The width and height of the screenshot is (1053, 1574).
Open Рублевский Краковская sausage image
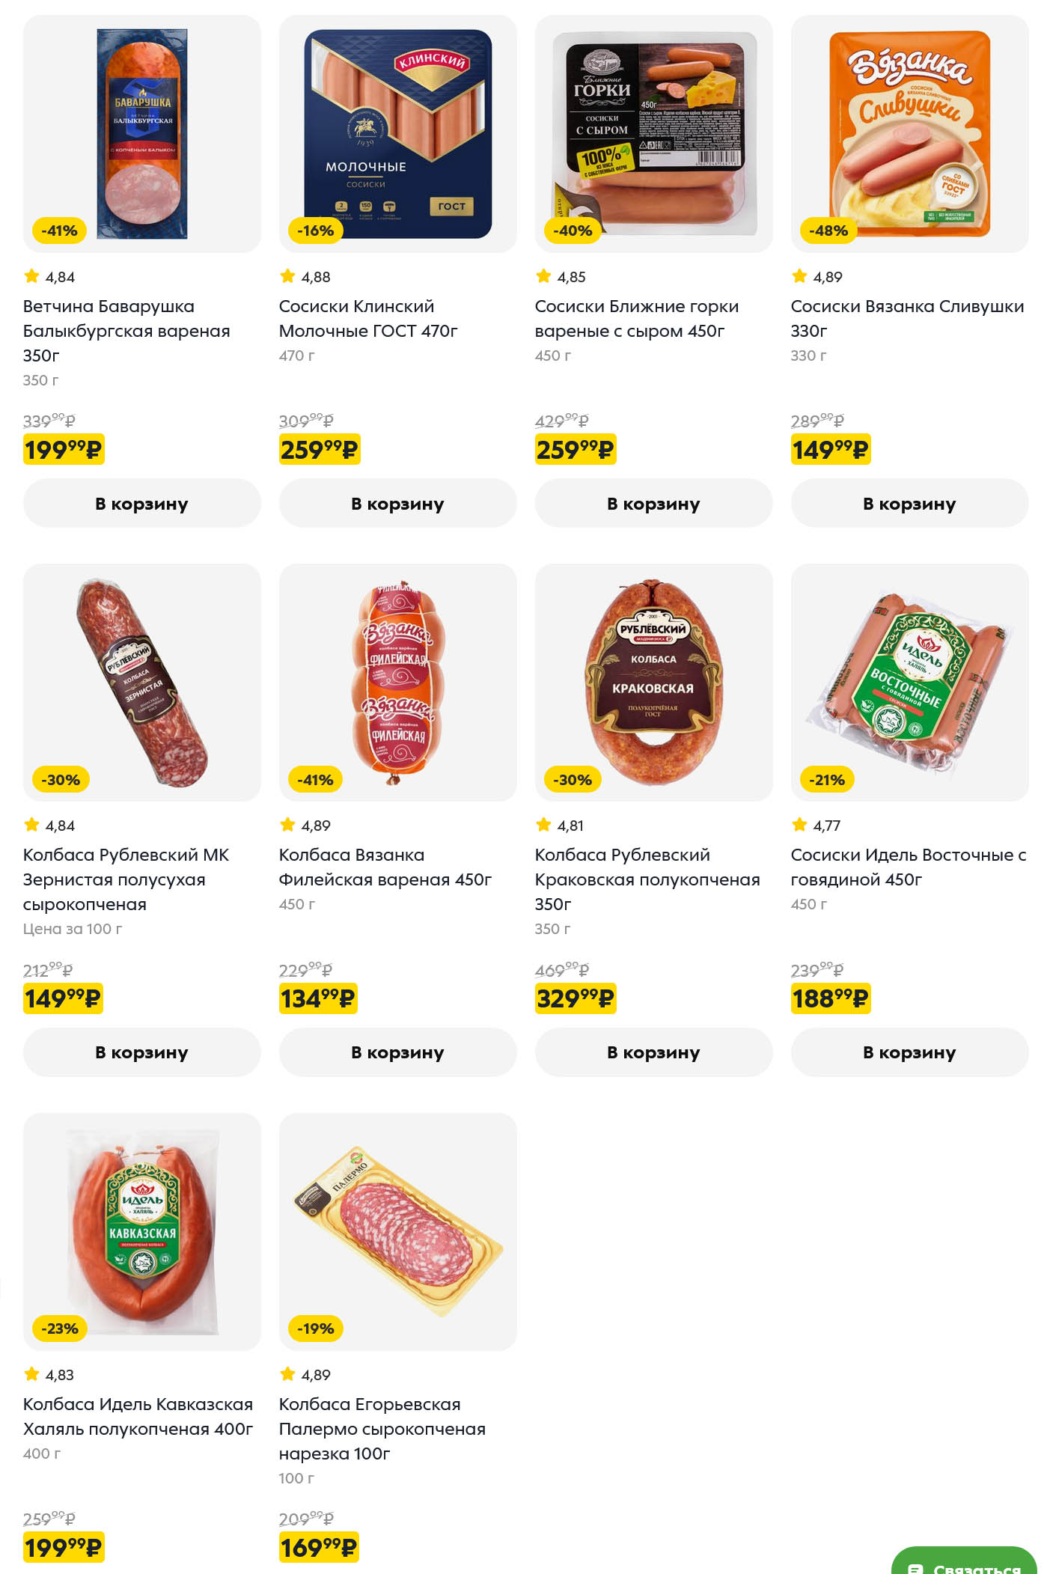pos(653,683)
